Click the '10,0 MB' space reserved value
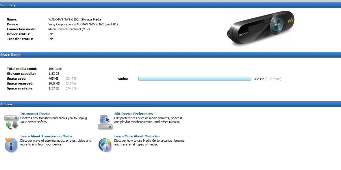Screen dimensions: 341x170 pos(54,84)
